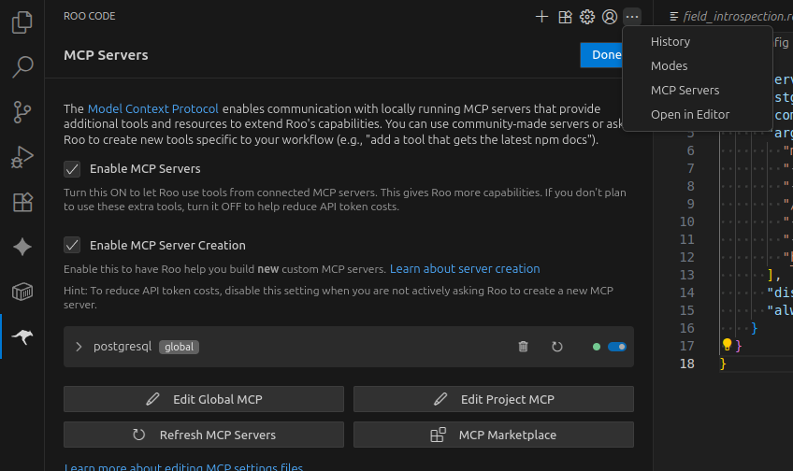Restart the postgresql server connection
This screenshot has height=471, width=793.
coord(557,347)
